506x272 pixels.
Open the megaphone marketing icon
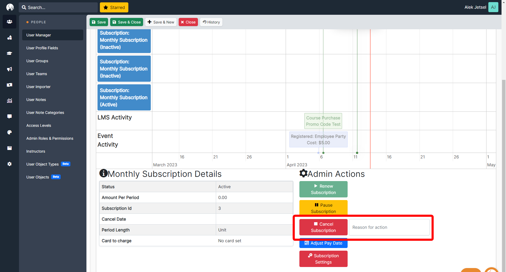pos(9,69)
